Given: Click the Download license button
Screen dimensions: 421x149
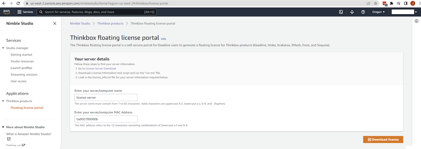Looking at the screenshot, I should [383, 140].
